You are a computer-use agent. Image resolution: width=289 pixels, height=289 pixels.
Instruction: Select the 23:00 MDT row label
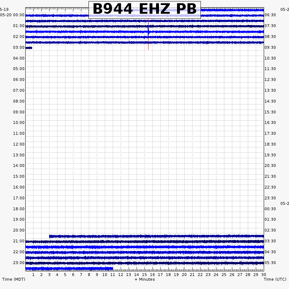[19, 263]
